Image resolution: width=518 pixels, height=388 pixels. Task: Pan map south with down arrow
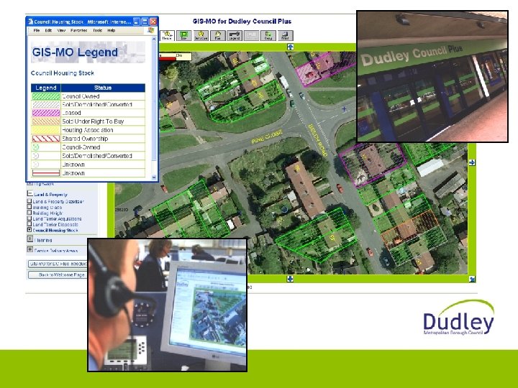pos(290,279)
